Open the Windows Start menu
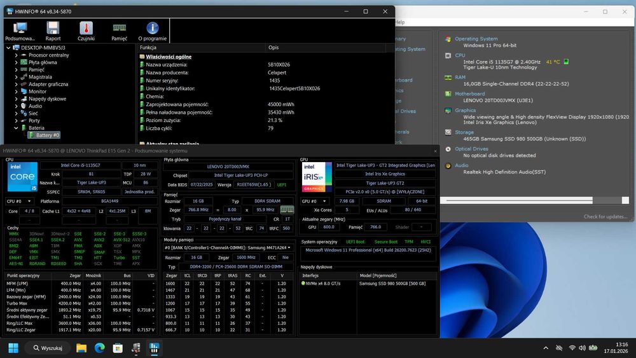 coord(13,348)
